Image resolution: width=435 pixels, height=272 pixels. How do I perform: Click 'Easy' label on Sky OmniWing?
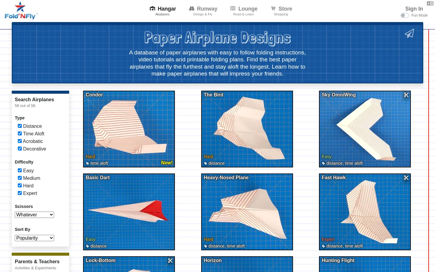tap(327, 157)
